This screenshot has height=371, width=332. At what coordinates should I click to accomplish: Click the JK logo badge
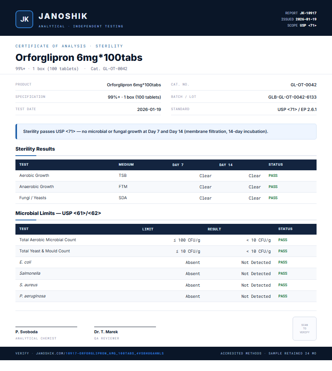click(x=24, y=19)
